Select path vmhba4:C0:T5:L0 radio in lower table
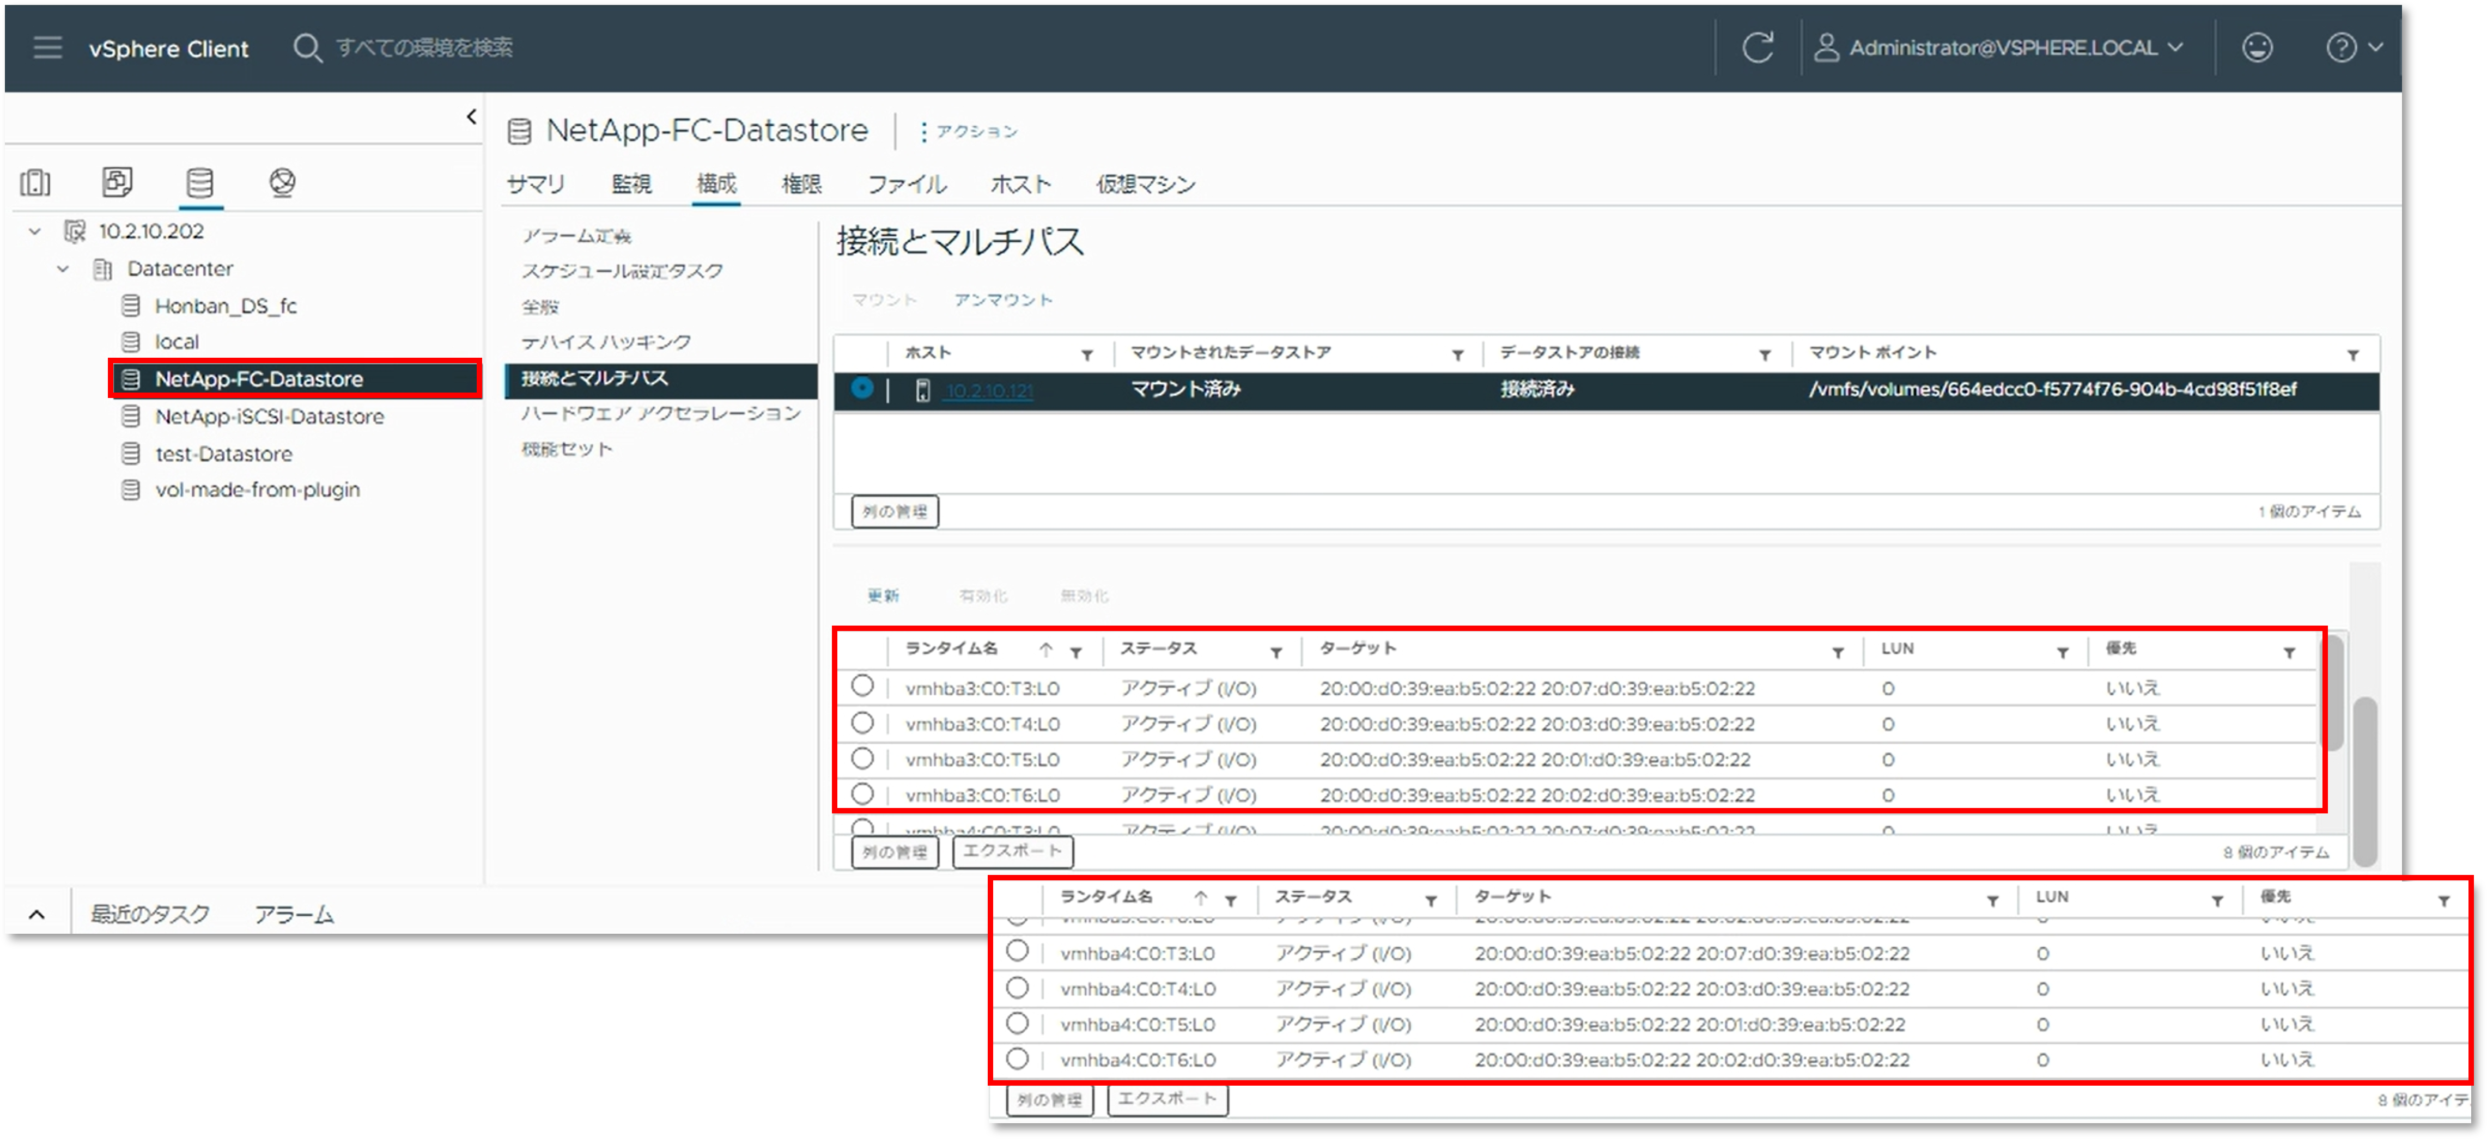 (1017, 1023)
